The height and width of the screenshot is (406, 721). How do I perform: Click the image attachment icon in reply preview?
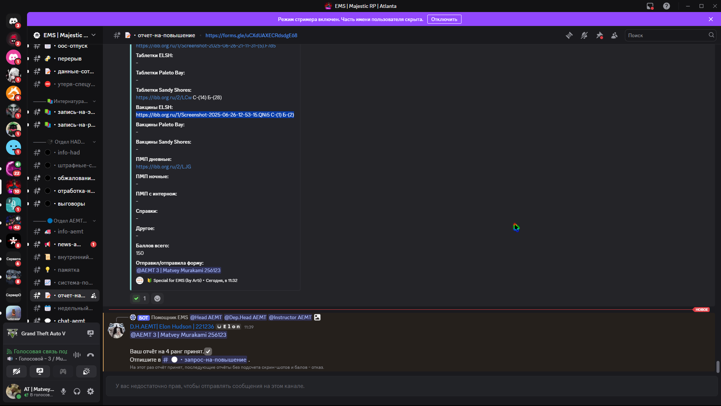click(x=317, y=317)
